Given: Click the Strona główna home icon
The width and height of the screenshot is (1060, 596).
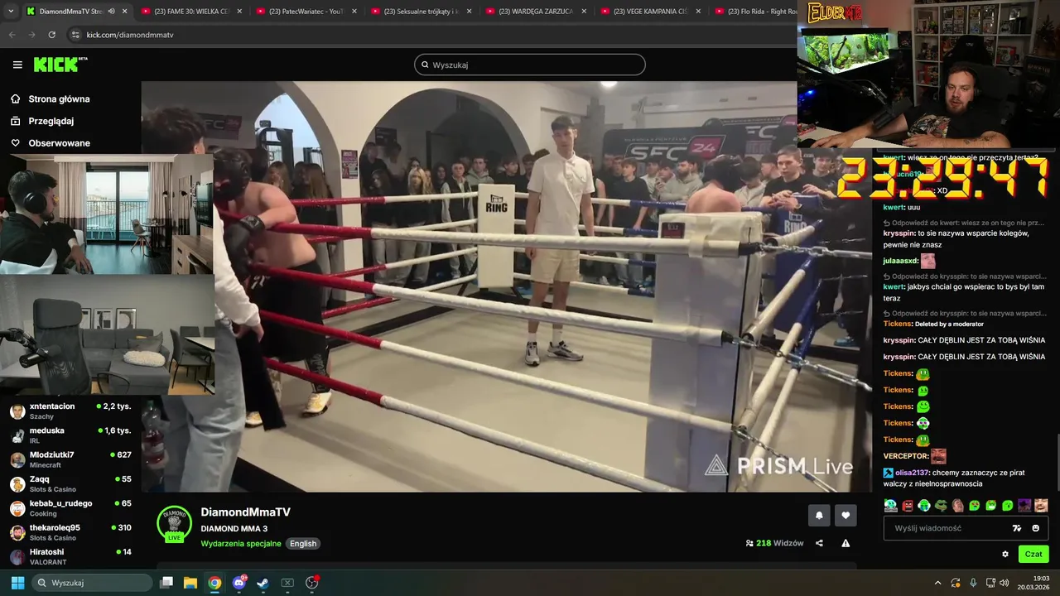Looking at the screenshot, I should [16, 99].
